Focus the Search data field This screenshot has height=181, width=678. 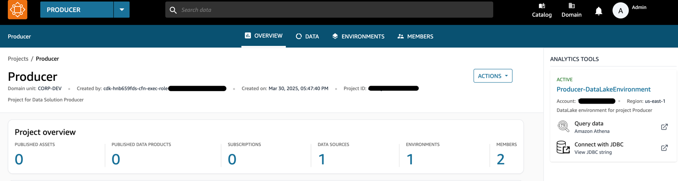point(329,9)
